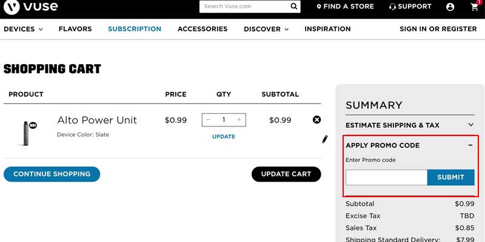The image size is (485, 242).
Task: Expand Estimate Shipping & Tax section
Action: [x=470, y=125]
